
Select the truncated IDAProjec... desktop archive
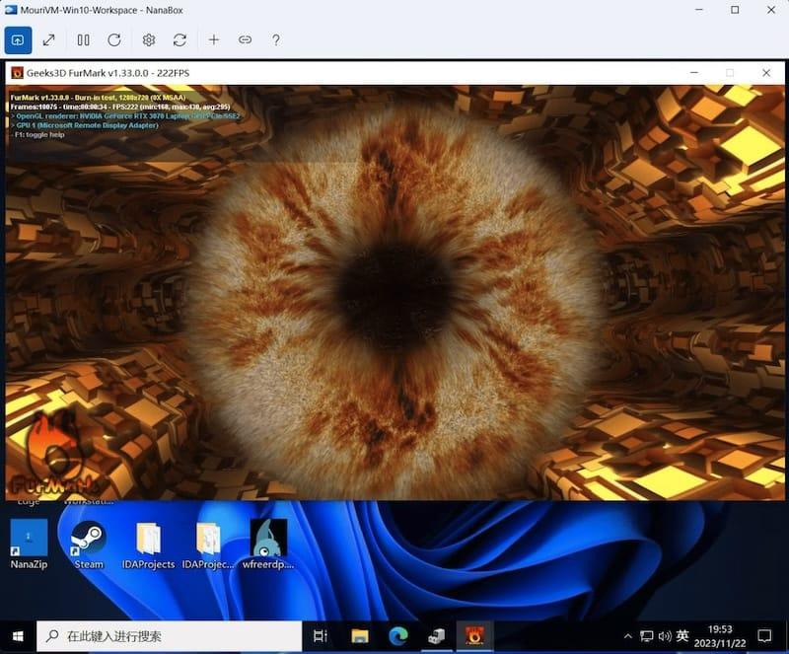[208, 545]
